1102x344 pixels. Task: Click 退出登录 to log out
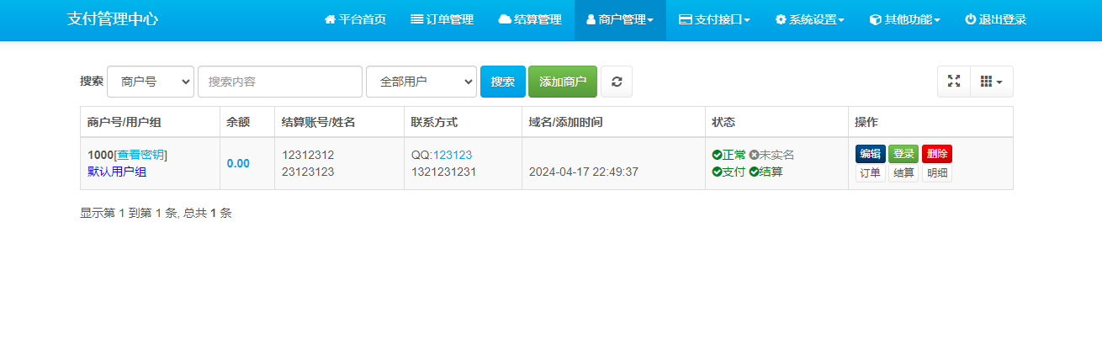(995, 19)
